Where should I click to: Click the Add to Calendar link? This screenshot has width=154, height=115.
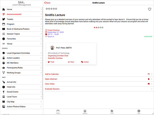(52, 74)
